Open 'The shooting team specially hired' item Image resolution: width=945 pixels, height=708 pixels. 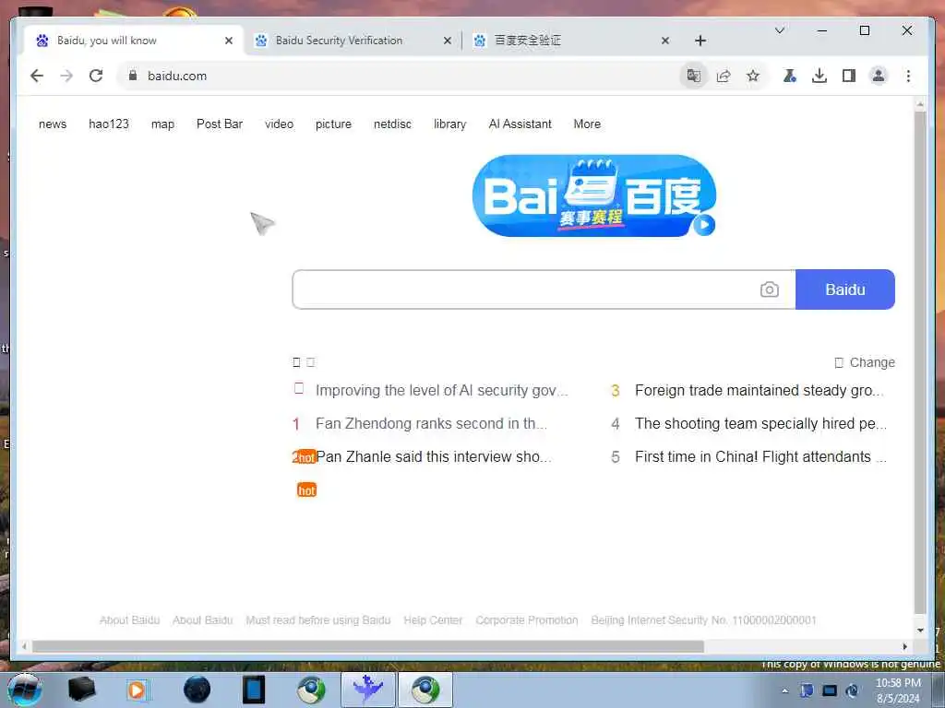760,423
